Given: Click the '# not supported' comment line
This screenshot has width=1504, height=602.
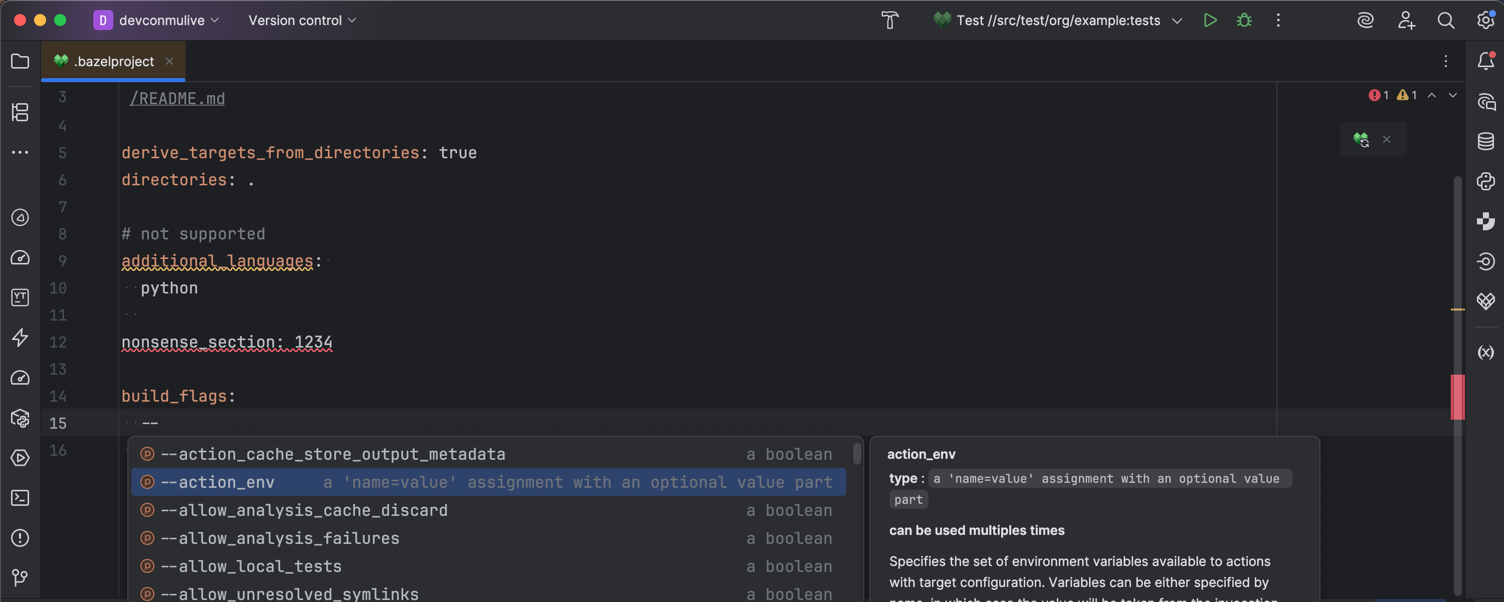Looking at the screenshot, I should [193, 234].
